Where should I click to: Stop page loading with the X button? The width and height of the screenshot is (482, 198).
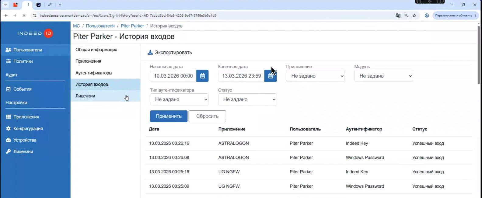pyautogui.click(x=24, y=16)
